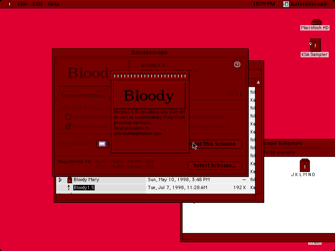Click the KSA Sampler label
Screen dimensions: 335x251
[314, 54]
